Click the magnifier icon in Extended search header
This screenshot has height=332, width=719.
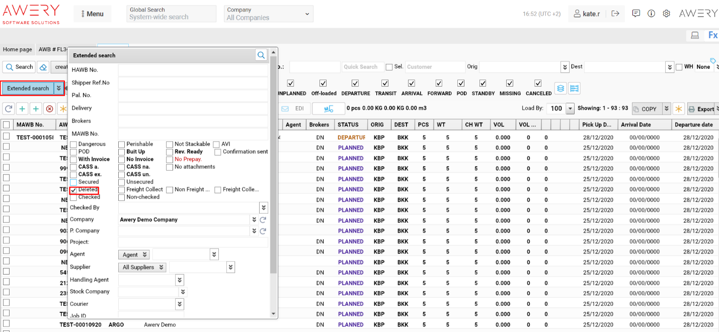(261, 55)
